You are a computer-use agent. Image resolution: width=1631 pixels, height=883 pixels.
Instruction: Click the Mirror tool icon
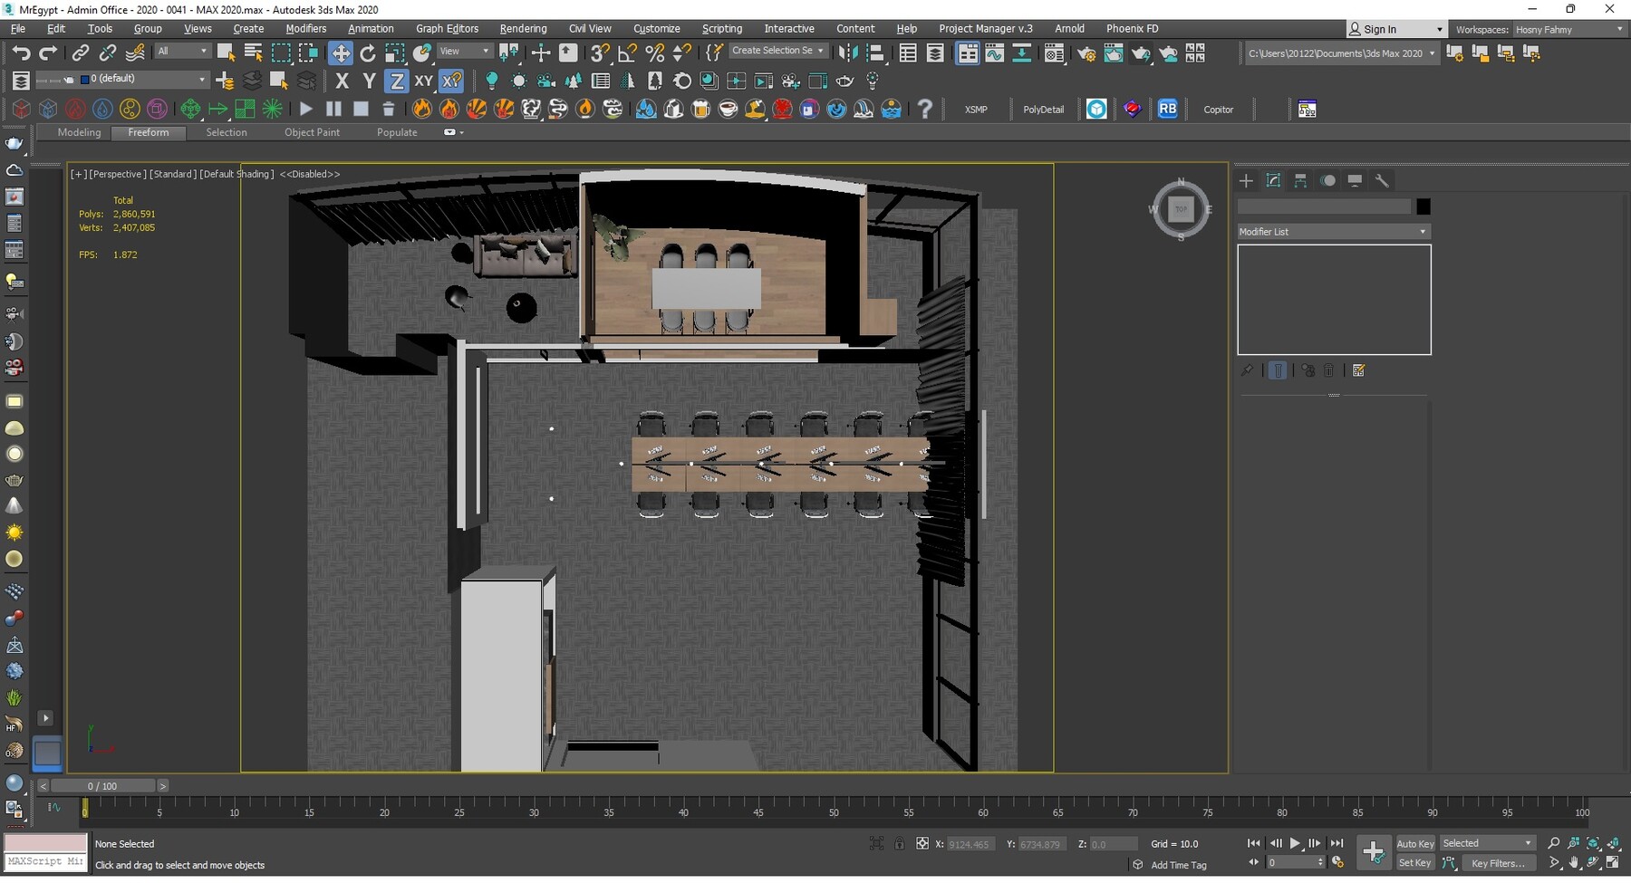847,53
